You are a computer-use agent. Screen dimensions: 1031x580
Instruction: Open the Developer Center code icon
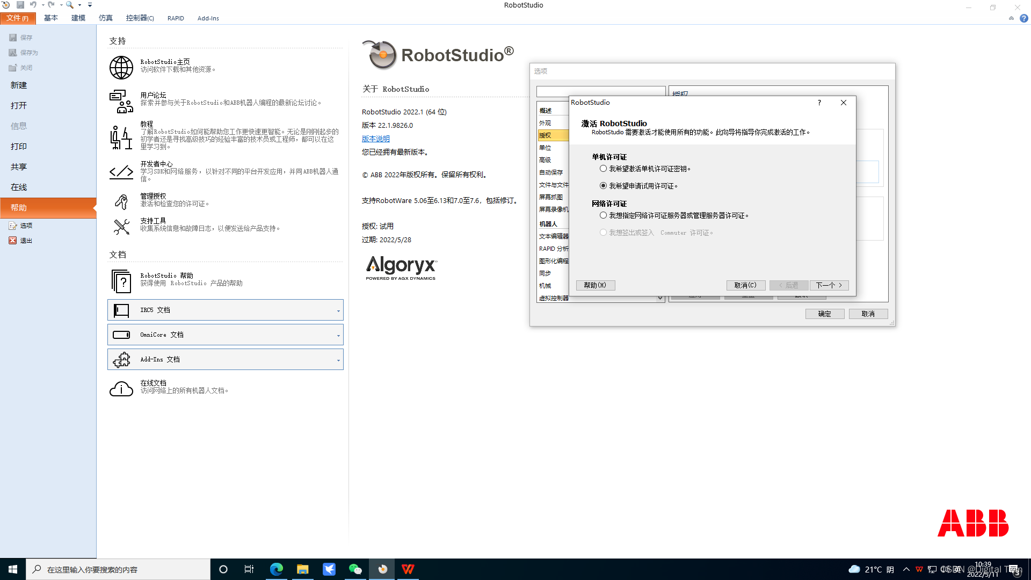tap(121, 172)
